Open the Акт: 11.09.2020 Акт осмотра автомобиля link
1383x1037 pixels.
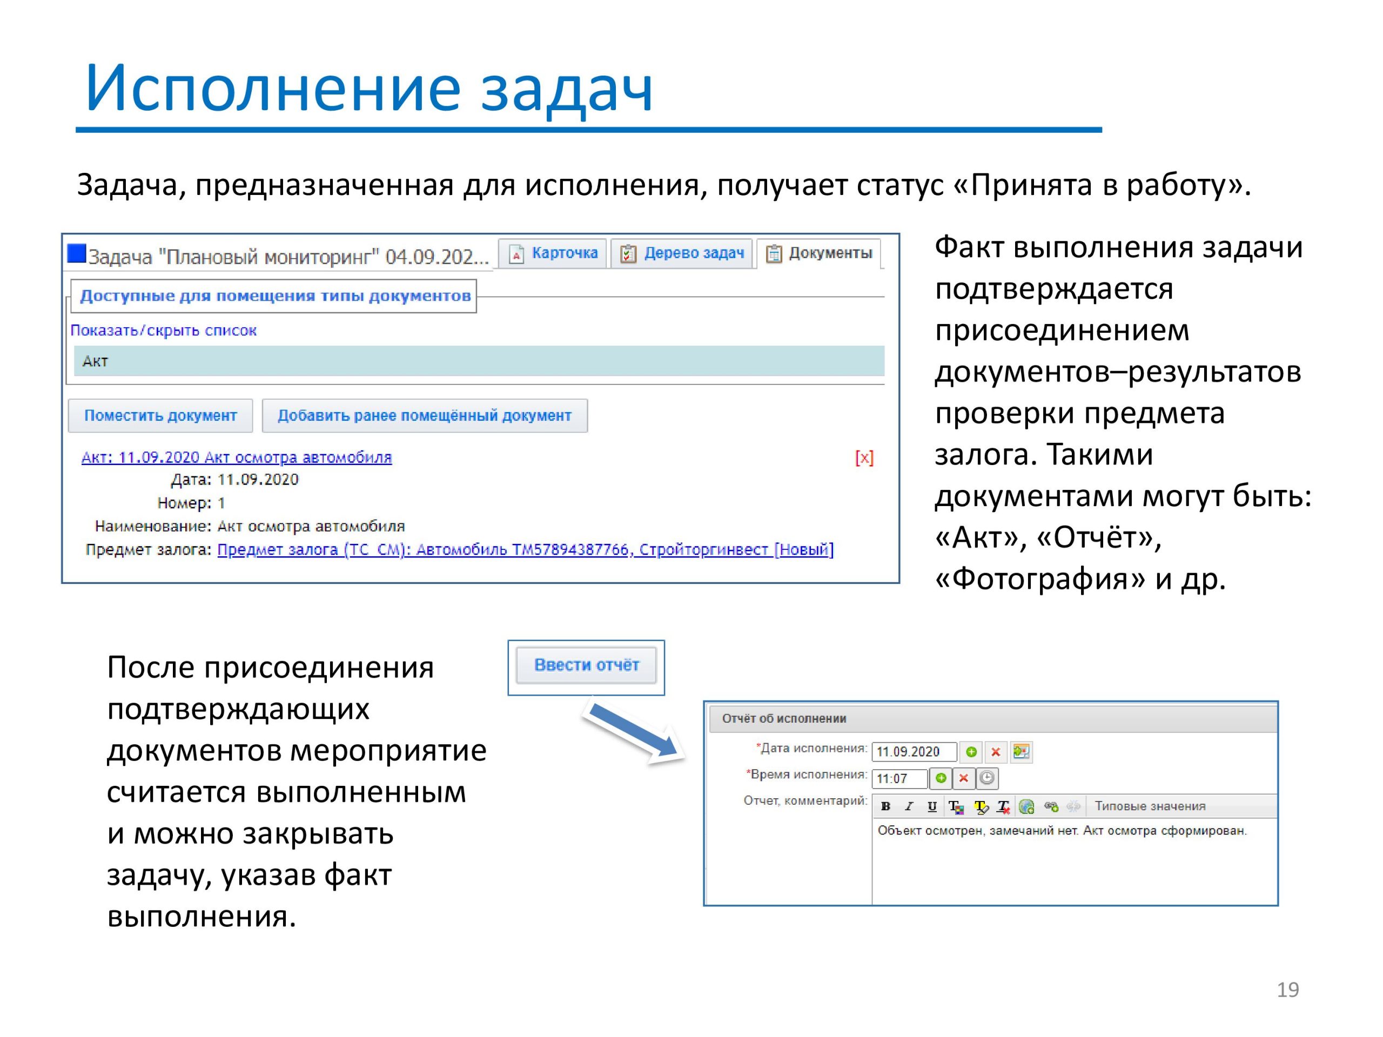(236, 457)
